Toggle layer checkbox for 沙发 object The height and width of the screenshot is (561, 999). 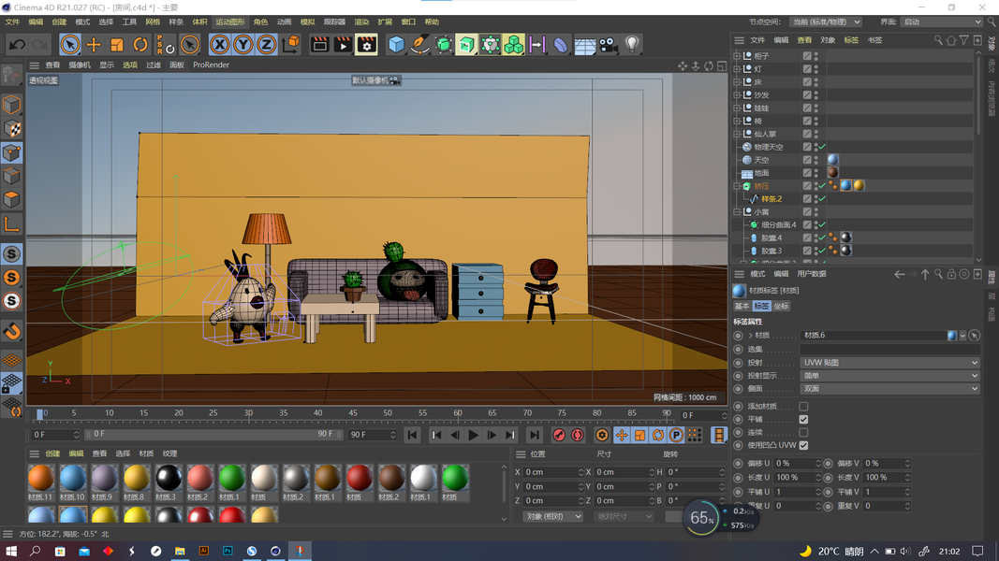tap(807, 94)
